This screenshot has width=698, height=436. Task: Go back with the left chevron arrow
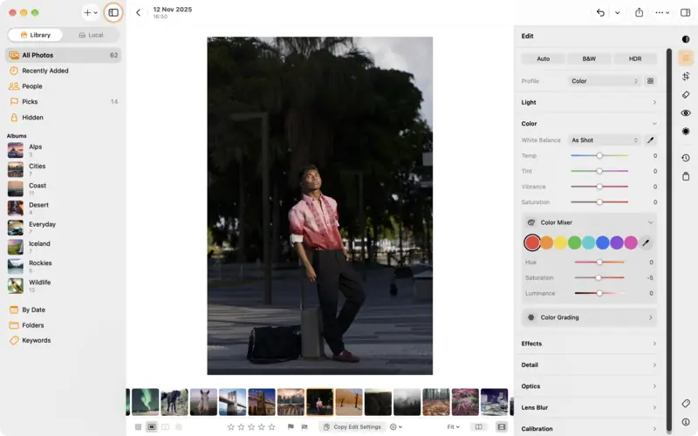pyautogui.click(x=138, y=12)
